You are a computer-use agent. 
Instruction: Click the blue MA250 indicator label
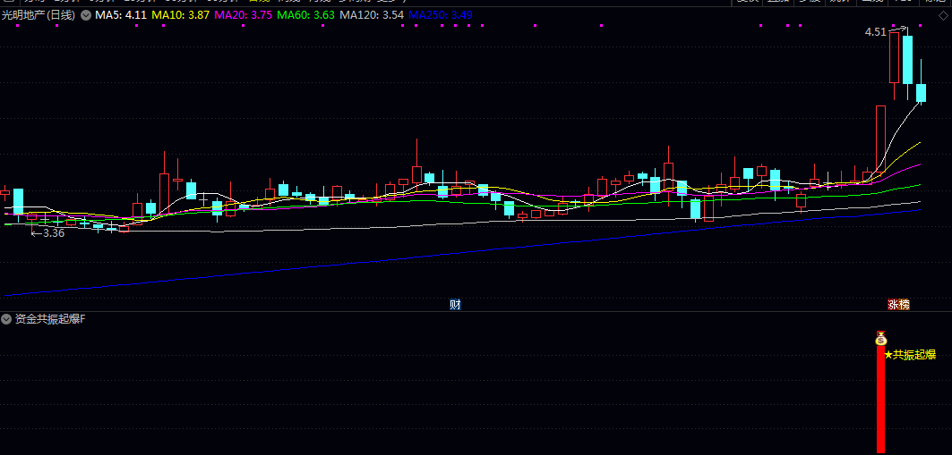440,16
